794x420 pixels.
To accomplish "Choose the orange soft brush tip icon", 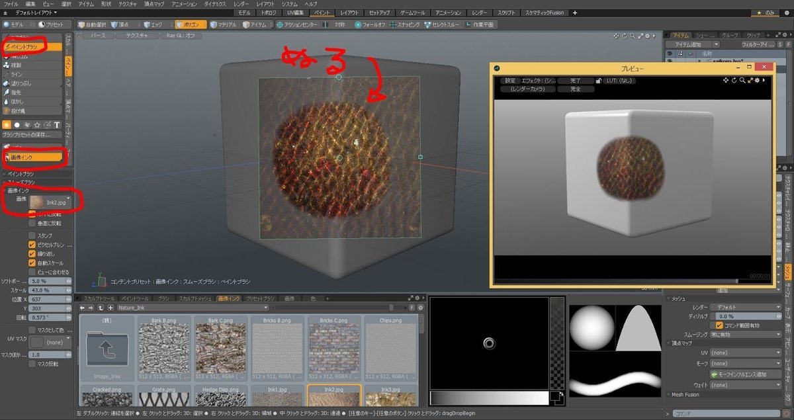I will (7, 124).
